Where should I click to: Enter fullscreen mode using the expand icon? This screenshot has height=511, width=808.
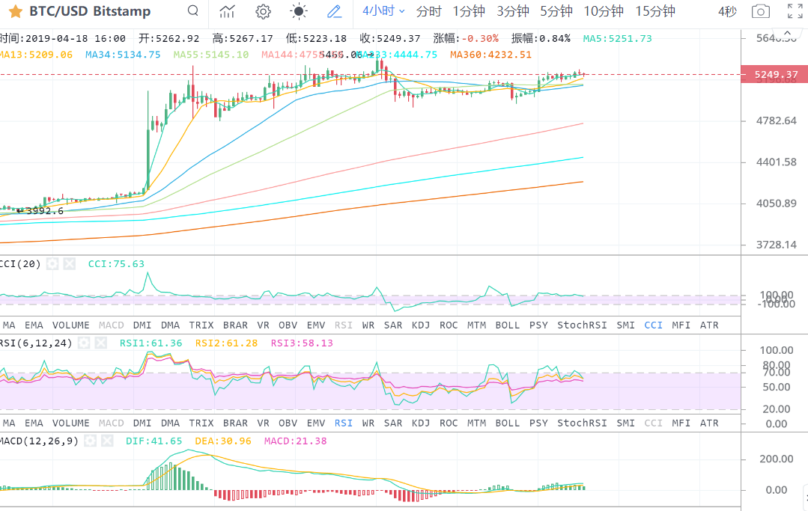coord(795,11)
